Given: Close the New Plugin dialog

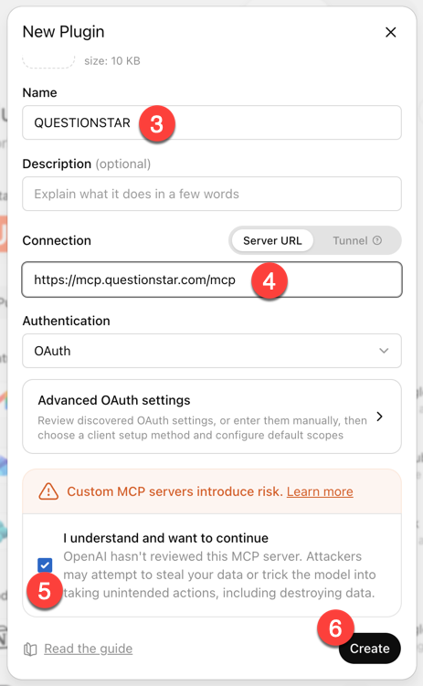Looking at the screenshot, I should click(390, 32).
